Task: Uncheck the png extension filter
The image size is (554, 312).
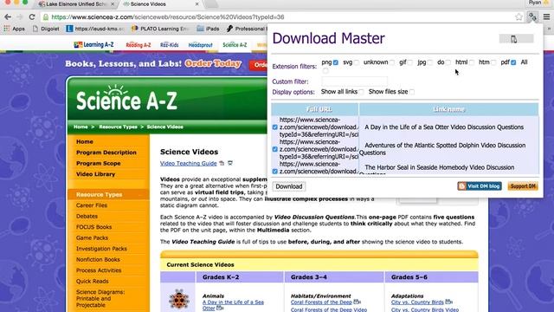Action: [x=336, y=62]
